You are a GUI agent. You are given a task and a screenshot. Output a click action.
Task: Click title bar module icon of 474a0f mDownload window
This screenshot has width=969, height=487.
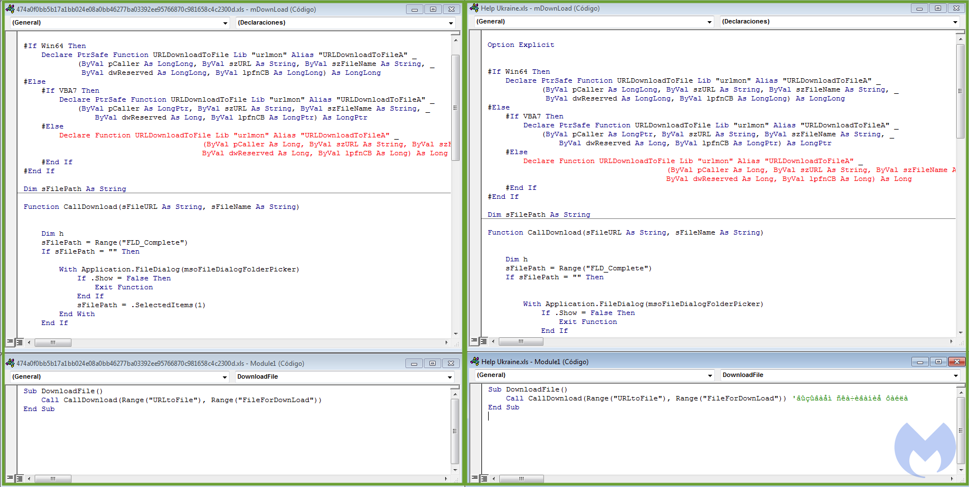[10, 9]
